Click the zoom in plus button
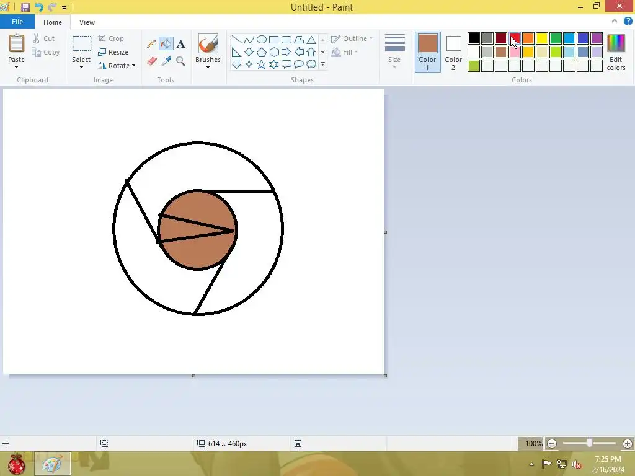The image size is (635, 476). click(628, 444)
